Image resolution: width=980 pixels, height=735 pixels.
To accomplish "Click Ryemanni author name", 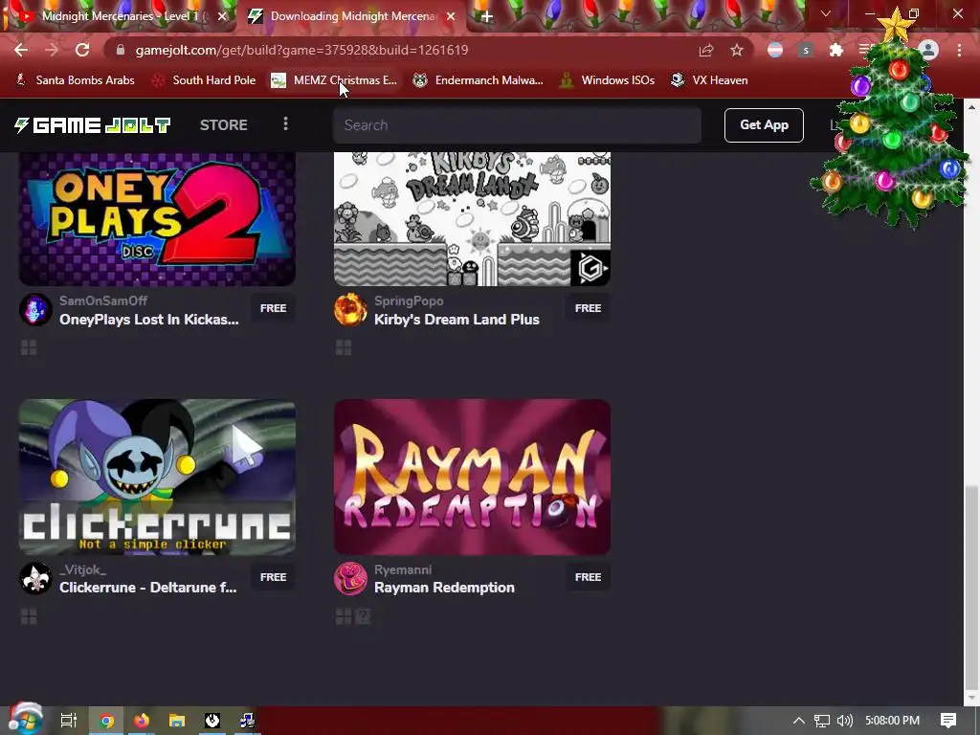I will tap(403, 569).
